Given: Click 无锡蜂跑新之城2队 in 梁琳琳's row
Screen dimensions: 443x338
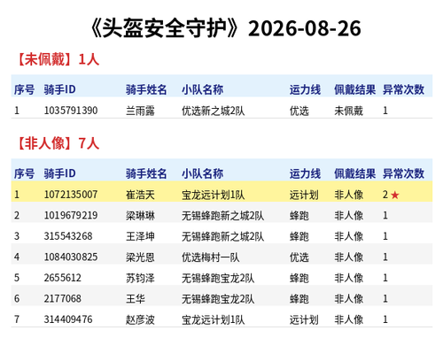Looking at the screenshot, I should tap(223, 216).
